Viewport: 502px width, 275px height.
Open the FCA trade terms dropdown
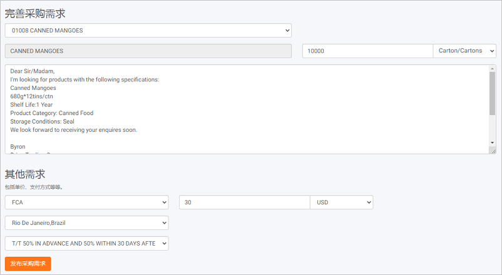pos(86,202)
